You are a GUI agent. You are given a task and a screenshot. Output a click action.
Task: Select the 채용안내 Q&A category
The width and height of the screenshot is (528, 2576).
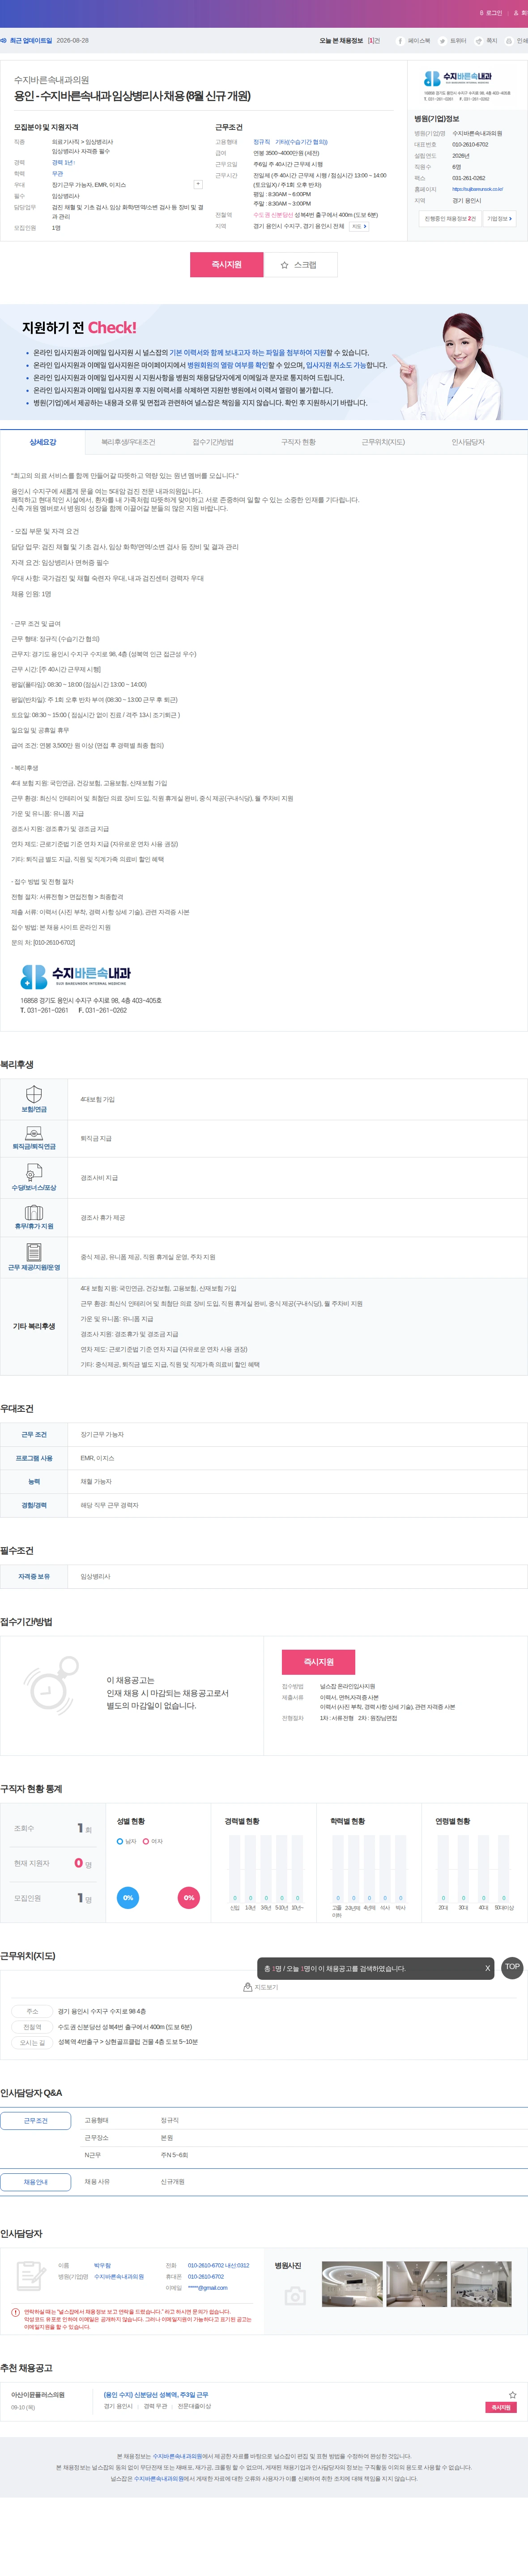click(35, 2181)
